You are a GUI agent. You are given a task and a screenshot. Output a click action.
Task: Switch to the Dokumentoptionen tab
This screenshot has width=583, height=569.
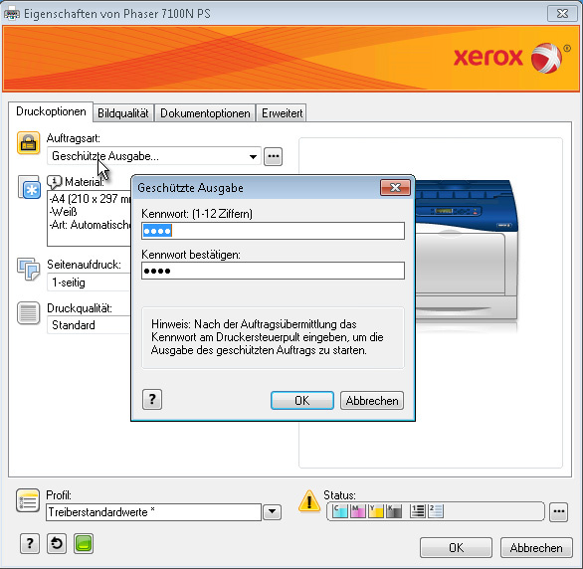(x=205, y=113)
